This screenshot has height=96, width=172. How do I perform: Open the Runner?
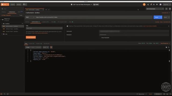pos(19,5)
